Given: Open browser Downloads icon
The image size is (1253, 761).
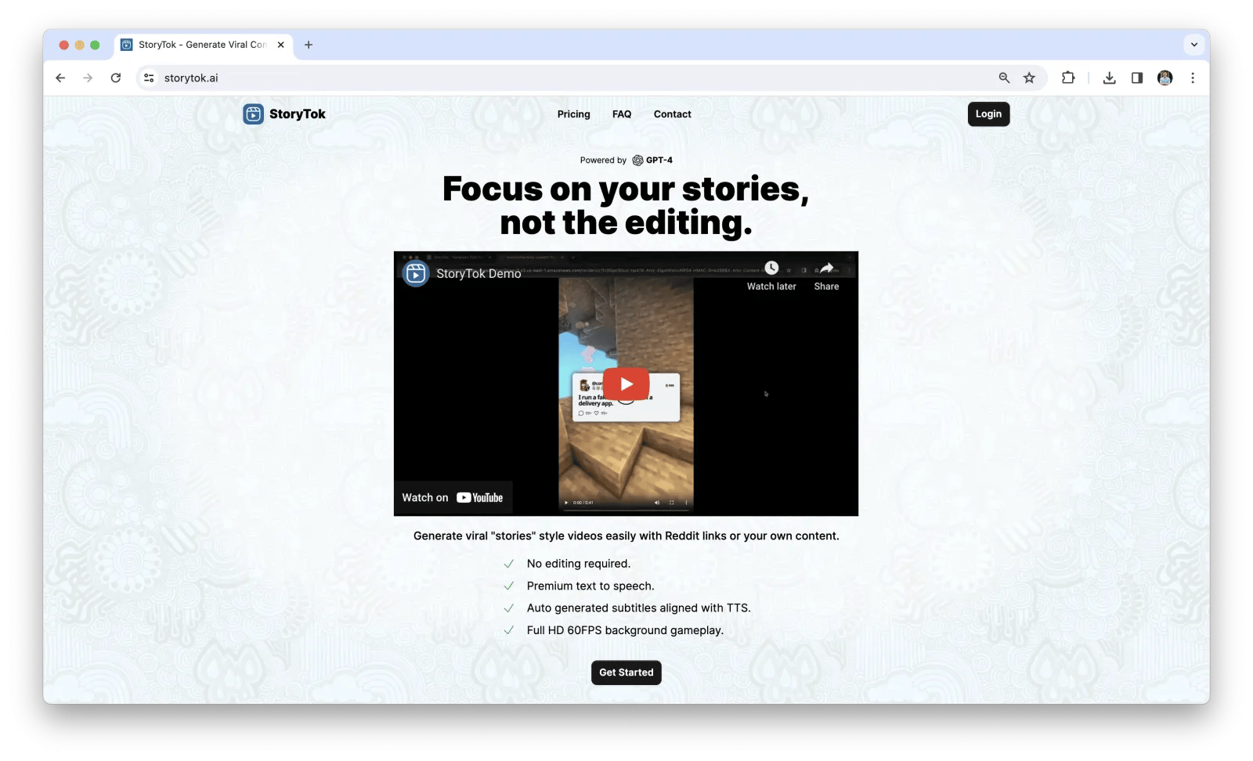Looking at the screenshot, I should pos(1109,78).
